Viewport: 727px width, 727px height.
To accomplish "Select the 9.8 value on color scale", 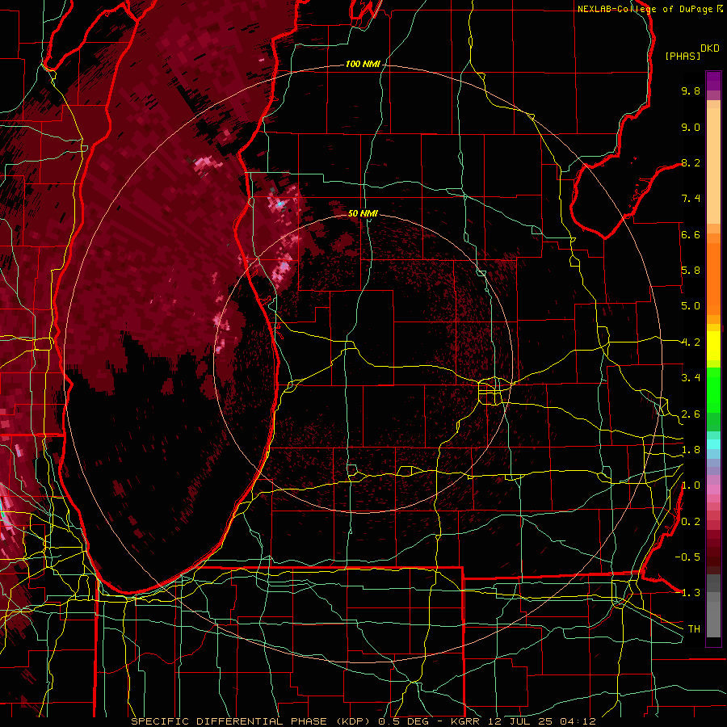I will pos(691,90).
